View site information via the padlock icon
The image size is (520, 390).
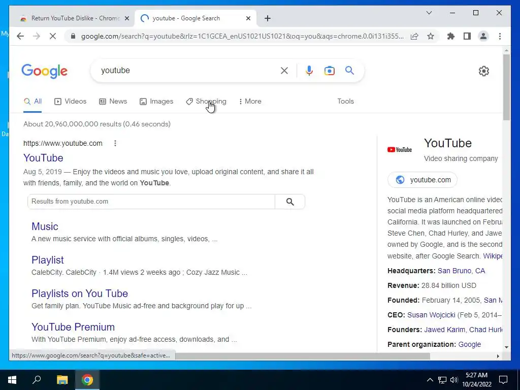coord(73,36)
